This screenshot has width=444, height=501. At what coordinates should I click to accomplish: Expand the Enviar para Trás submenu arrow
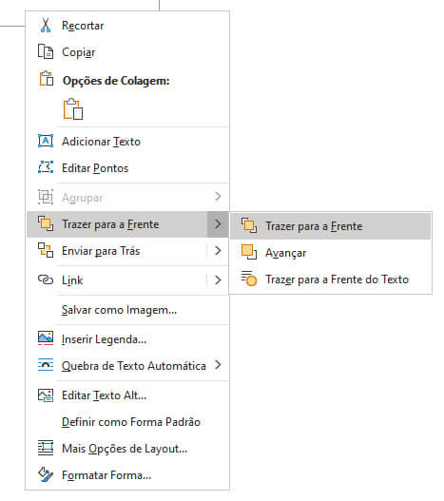(218, 251)
